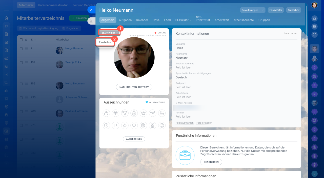Viewport: 324px width, 178px height.
Task: Pick the trophy cup award icon
Action: (x=125, y=113)
